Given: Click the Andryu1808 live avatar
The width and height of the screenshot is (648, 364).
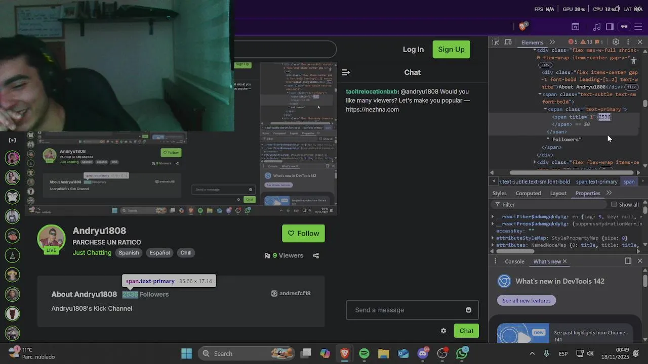Looking at the screenshot, I should (x=52, y=238).
